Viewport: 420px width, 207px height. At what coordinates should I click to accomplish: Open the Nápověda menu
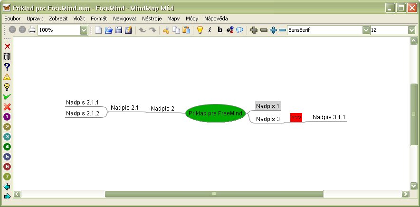[x=216, y=19]
